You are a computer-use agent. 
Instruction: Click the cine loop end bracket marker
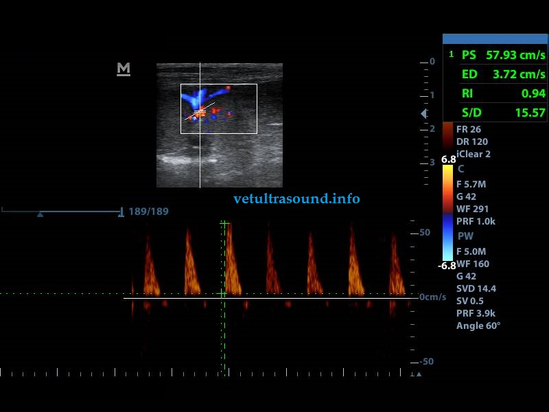point(121,211)
